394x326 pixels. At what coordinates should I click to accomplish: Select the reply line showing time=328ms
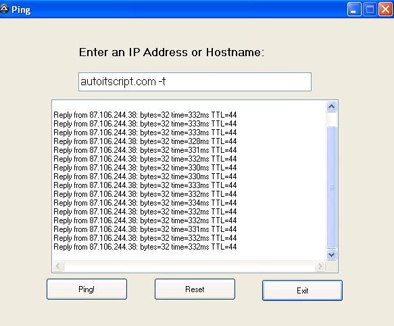145,141
